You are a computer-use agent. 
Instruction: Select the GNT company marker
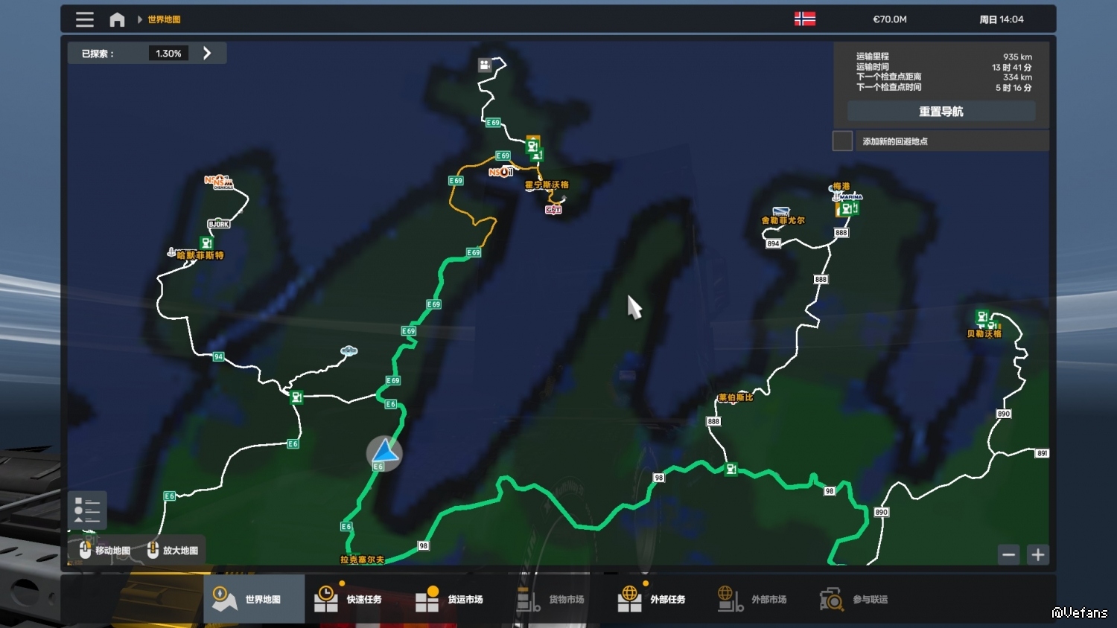click(553, 210)
